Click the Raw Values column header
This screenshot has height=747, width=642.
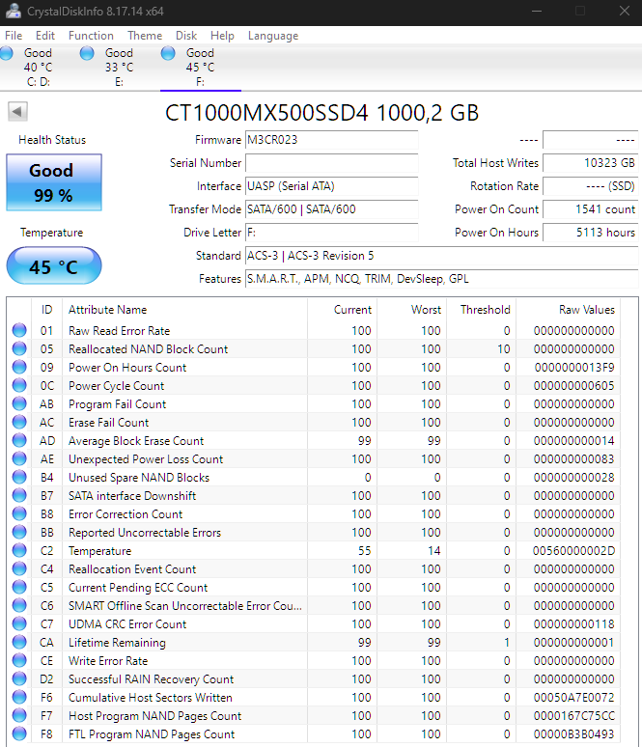tap(568, 310)
